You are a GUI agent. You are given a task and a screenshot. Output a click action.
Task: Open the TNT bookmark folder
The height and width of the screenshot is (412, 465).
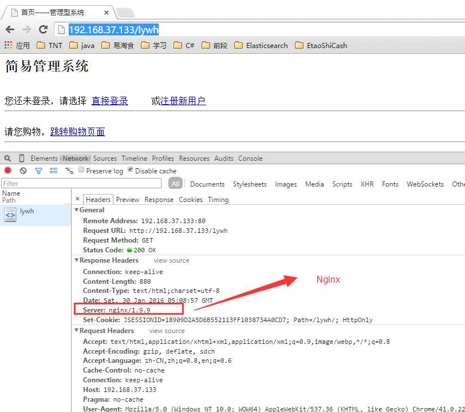pos(49,45)
